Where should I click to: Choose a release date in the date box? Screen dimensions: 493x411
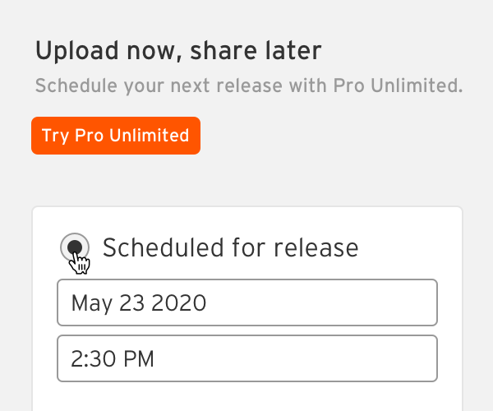pyautogui.click(x=247, y=302)
